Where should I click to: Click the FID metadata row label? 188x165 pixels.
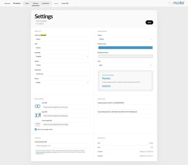(x=99, y=143)
